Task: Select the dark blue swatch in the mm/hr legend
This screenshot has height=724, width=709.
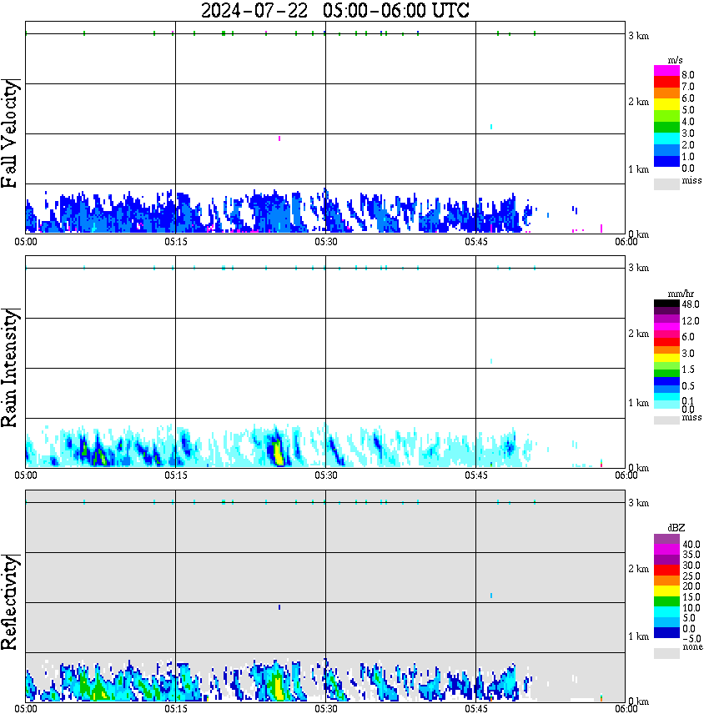Action: (666, 381)
